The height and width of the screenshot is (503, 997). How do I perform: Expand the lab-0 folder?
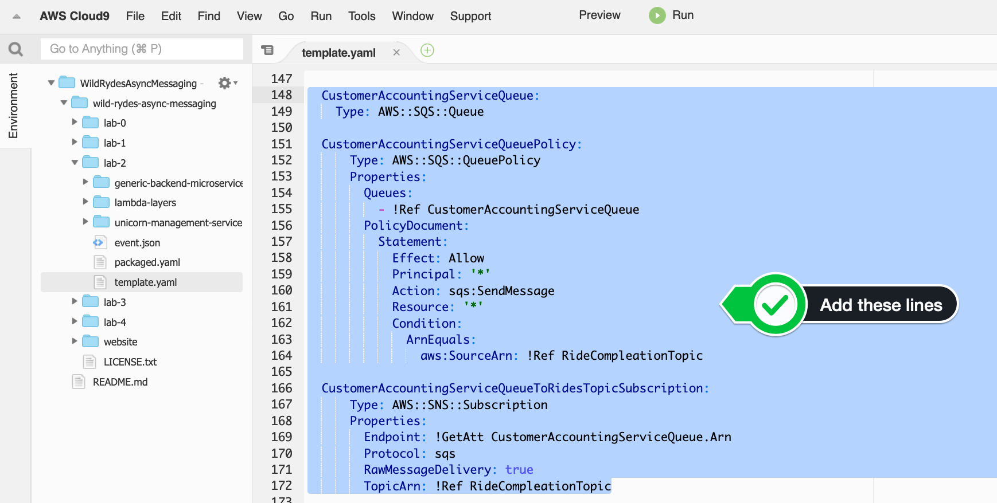[x=75, y=122]
